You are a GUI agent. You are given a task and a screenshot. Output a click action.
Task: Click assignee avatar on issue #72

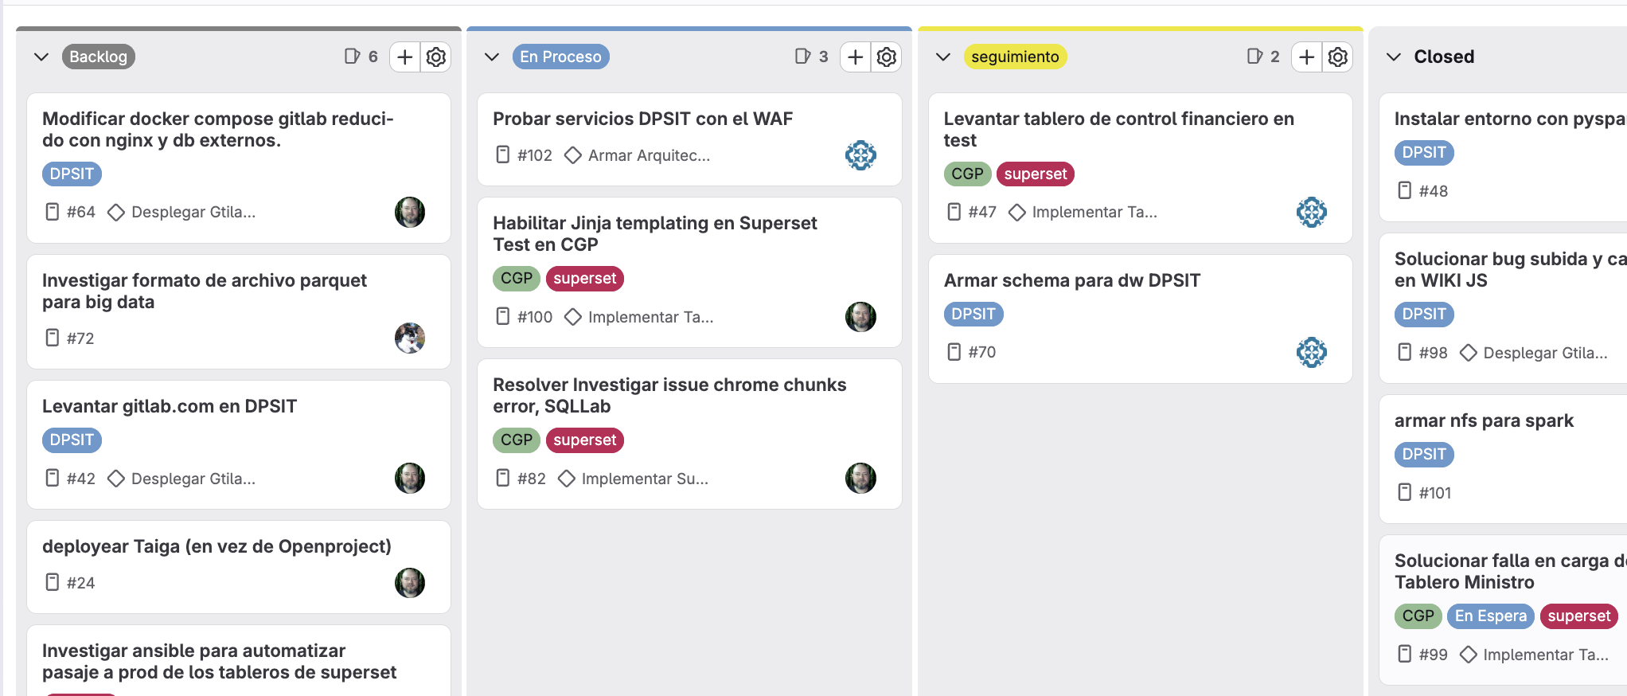pyautogui.click(x=410, y=338)
